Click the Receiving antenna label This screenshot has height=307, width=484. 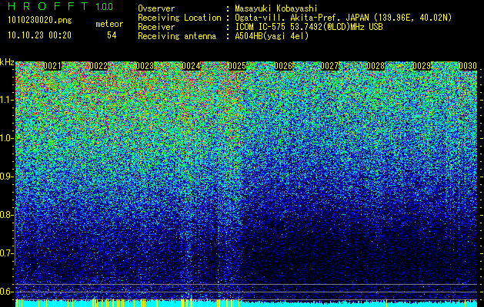pyautogui.click(x=177, y=36)
